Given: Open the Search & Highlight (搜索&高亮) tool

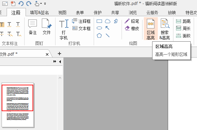Looking at the screenshot, I should 165,29.
